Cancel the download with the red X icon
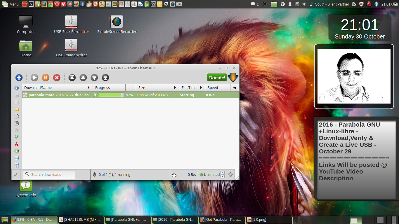Screen dimensions: 399x224 (57, 77)
